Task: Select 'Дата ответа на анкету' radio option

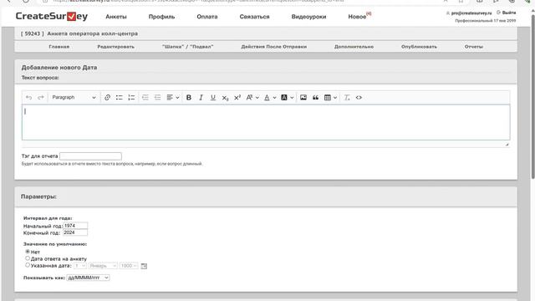Action: pos(28,258)
